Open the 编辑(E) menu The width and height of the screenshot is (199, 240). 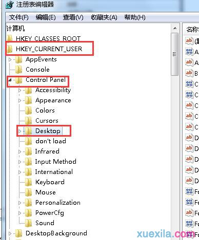tap(46, 17)
